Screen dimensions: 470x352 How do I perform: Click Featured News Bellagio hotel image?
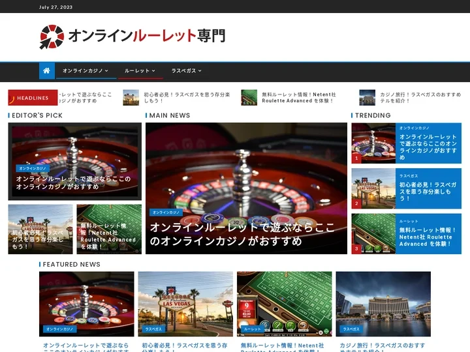[383, 304]
